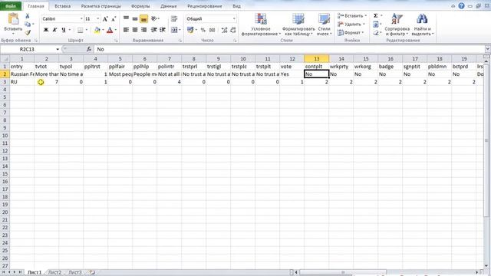Toggle highlighted Bottom Align button
The height and width of the screenshot is (276, 491).
[x=143, y=19]
